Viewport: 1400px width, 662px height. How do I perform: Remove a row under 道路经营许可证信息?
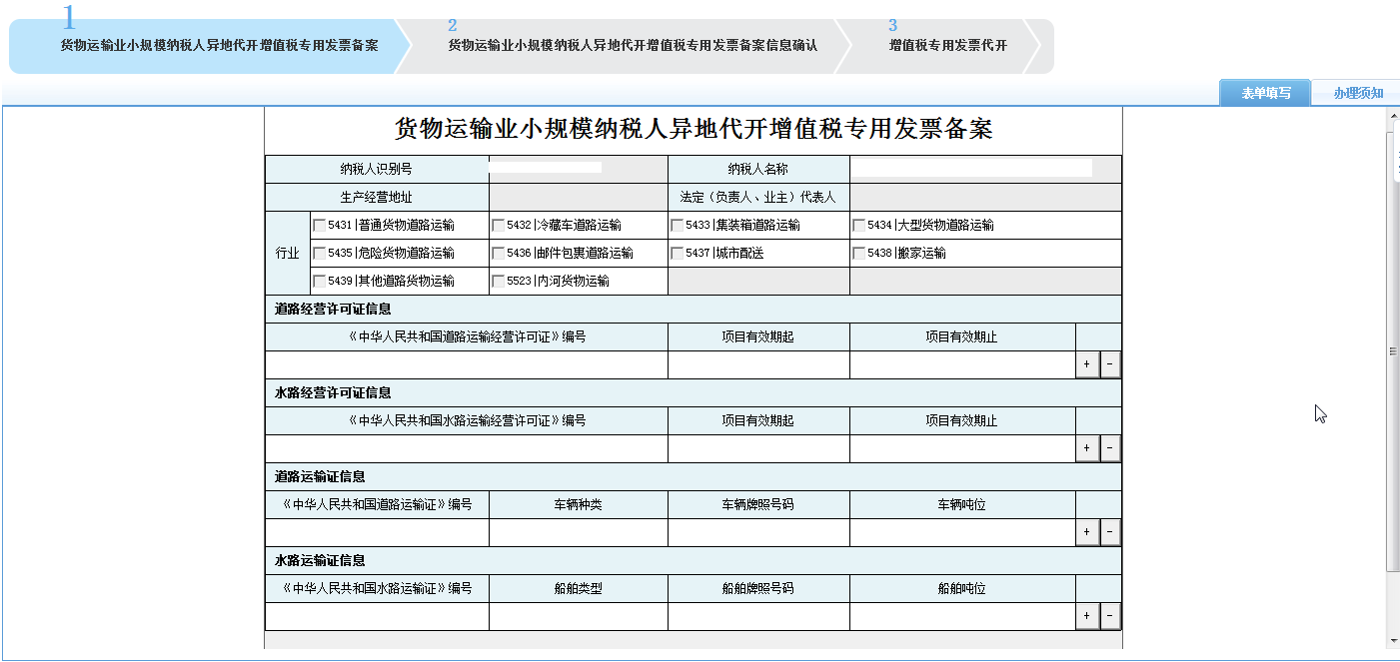[1109, 363]
